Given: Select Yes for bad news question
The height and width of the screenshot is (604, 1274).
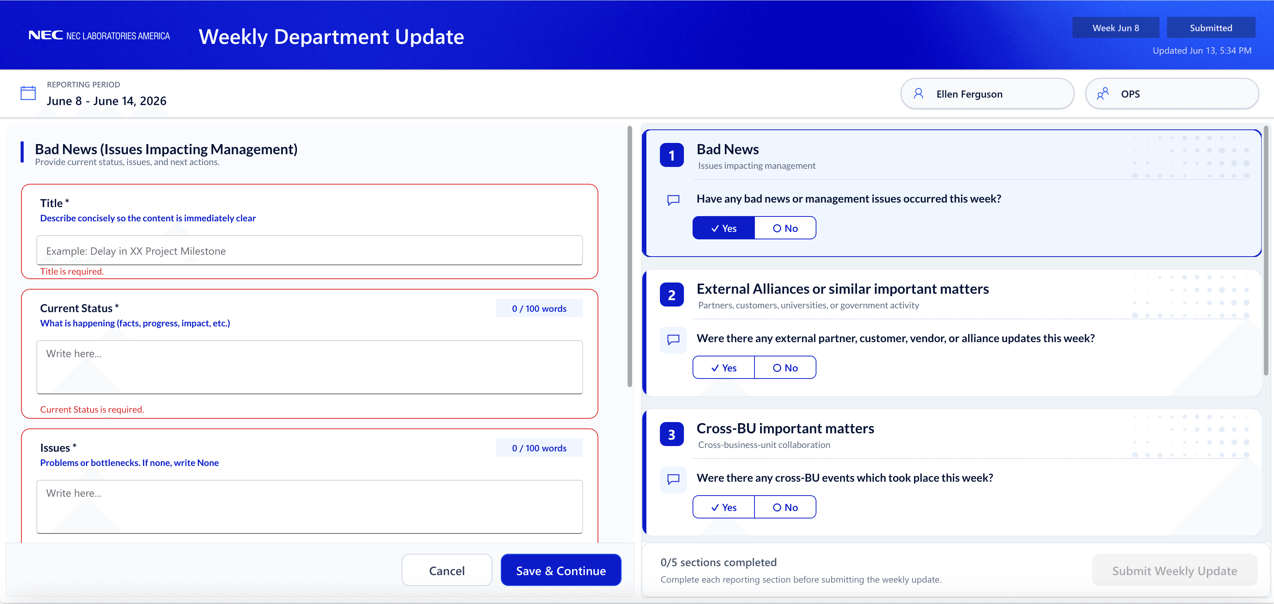Looking at the screenshot, I should pyautogui.click(x=724, y=228).
